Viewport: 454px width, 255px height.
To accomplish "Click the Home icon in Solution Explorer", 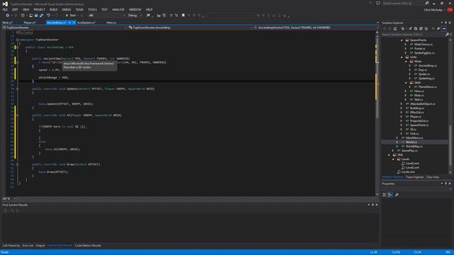I will pos(395,28).
